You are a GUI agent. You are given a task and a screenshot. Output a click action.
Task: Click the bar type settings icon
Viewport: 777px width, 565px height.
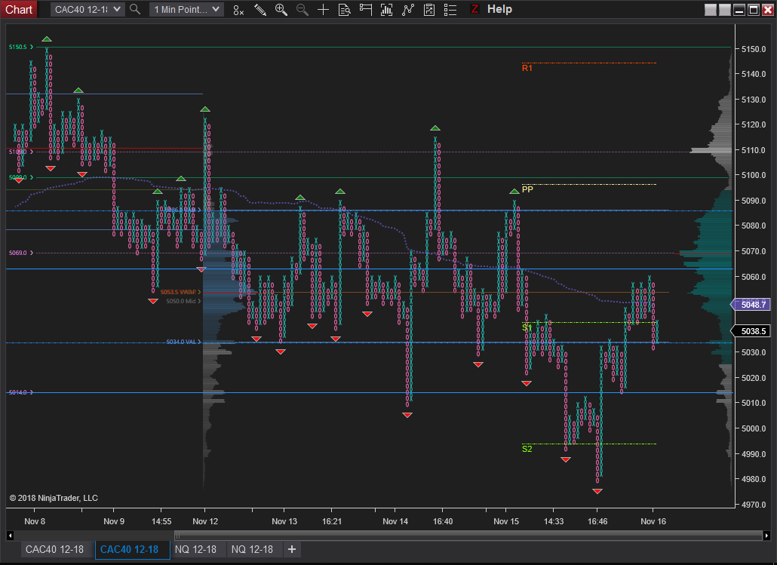[x=238, y=10]
